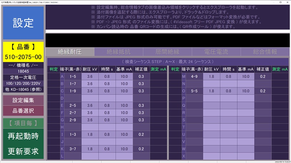Open 設定編集 settings edit
This screenshot has height=163, width=291.
click(x=23, y=100)
